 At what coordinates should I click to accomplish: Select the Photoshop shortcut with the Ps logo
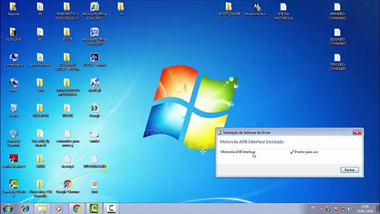pyautogui.click(x=94, y=60)
